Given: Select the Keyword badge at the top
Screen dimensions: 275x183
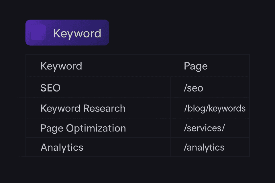Looking at the screenshot, I should pos(67,32).
